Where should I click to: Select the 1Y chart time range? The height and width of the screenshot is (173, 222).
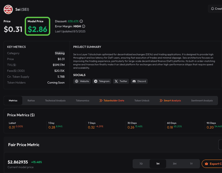[x=191, y=164]
